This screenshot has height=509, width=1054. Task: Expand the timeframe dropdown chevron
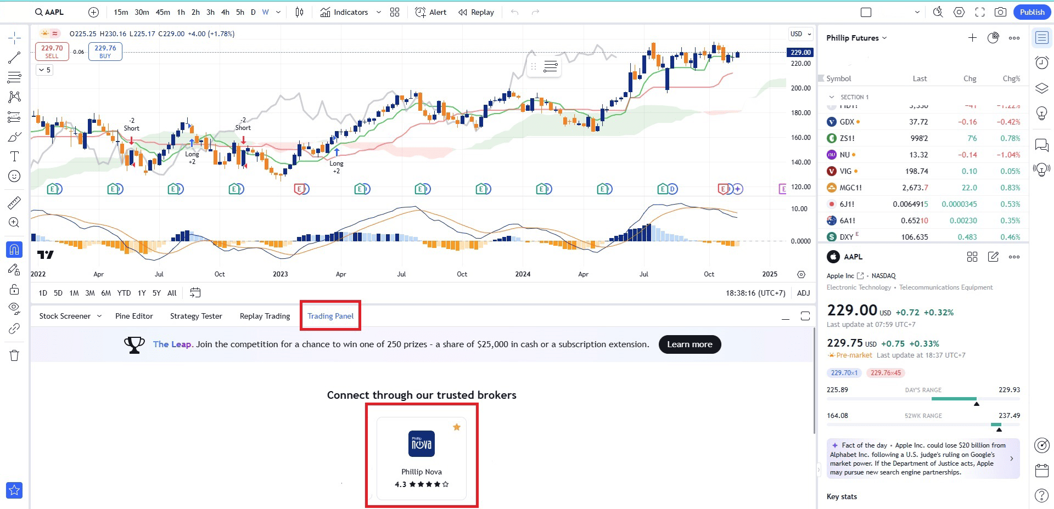(x=278, y=12)
